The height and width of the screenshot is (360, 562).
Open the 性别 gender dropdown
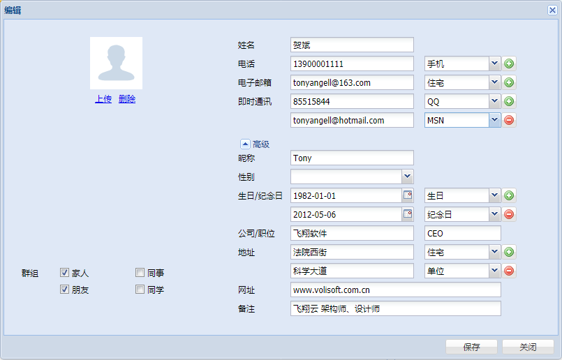407,177
